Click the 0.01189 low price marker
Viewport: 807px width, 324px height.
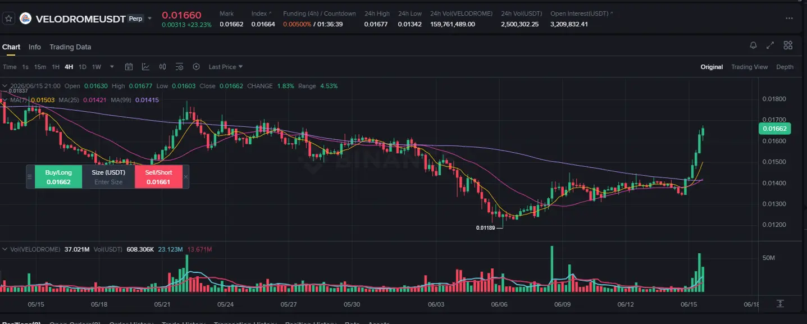(485, 228)
